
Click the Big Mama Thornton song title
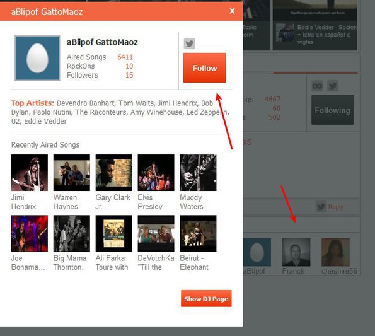click(70, 263)
